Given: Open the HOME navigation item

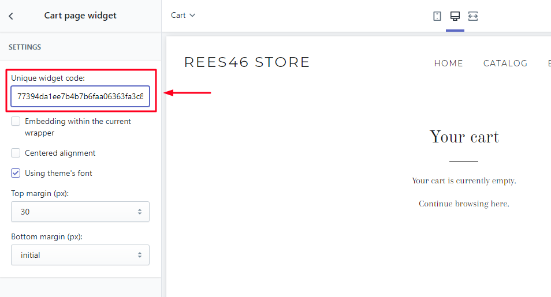Looking at the screenshot, I should (448, 63).
